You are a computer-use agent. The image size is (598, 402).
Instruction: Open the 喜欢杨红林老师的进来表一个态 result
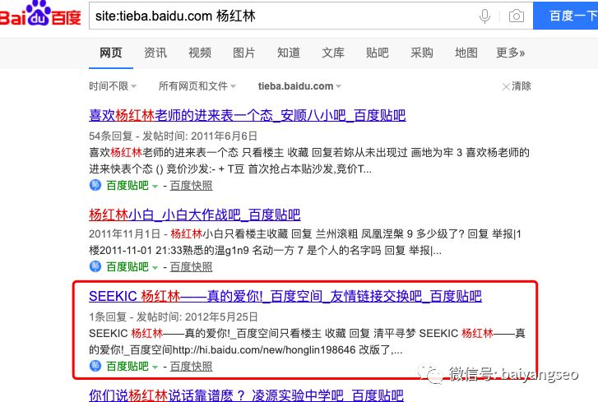click(247, 116)
